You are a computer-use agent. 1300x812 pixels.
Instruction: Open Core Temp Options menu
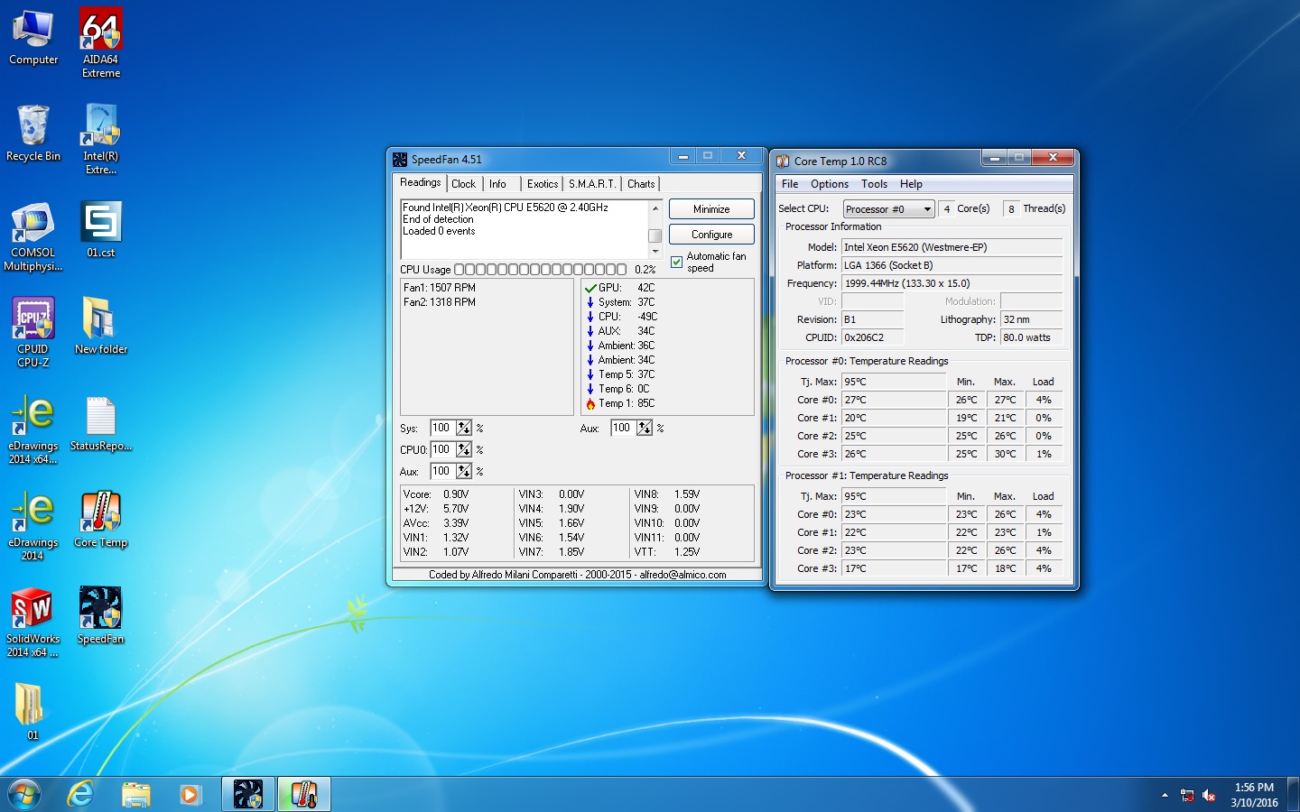pyautogui.click(x=830, y=184)
